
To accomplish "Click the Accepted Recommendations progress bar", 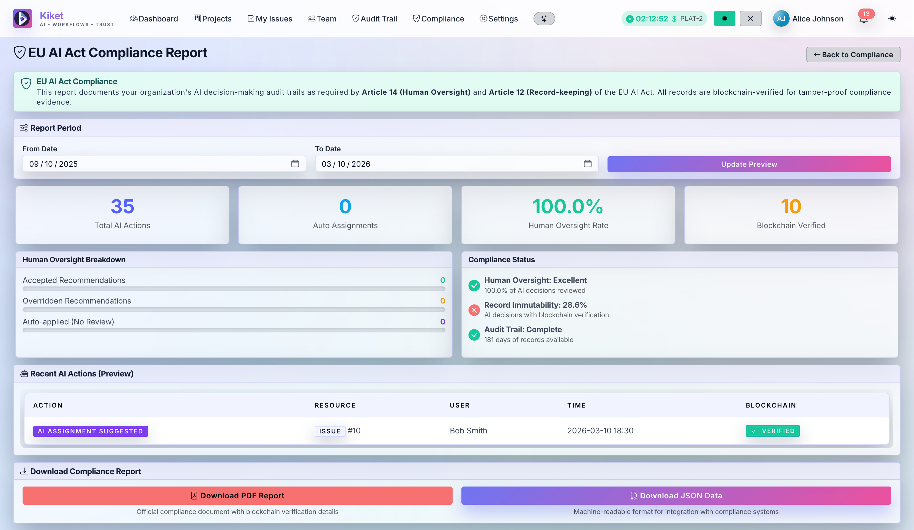I will [x=234, y=289].
